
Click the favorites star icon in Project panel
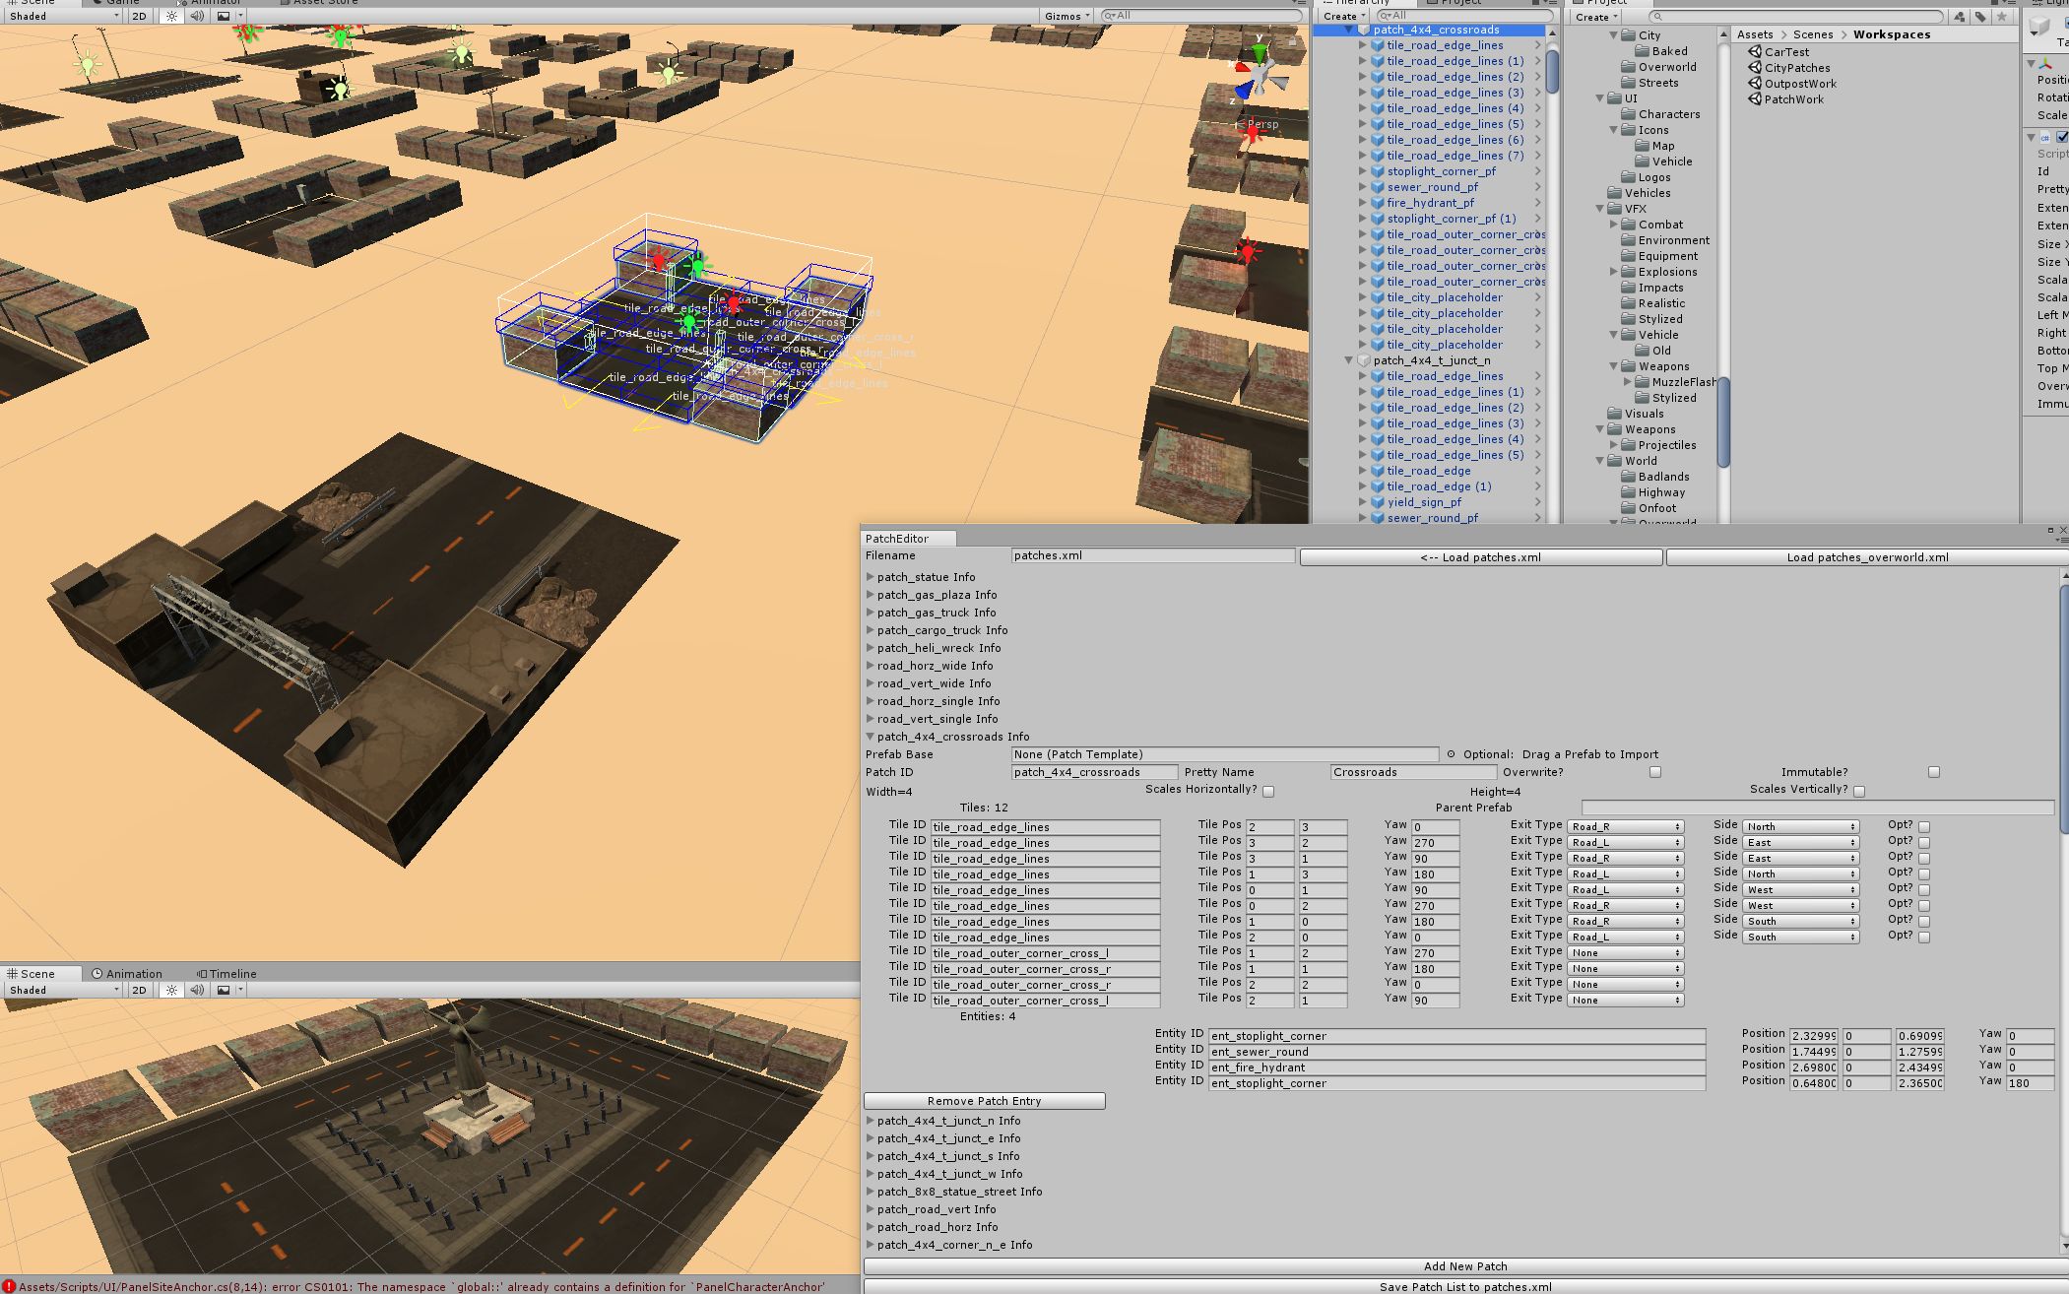[2001, 17]
